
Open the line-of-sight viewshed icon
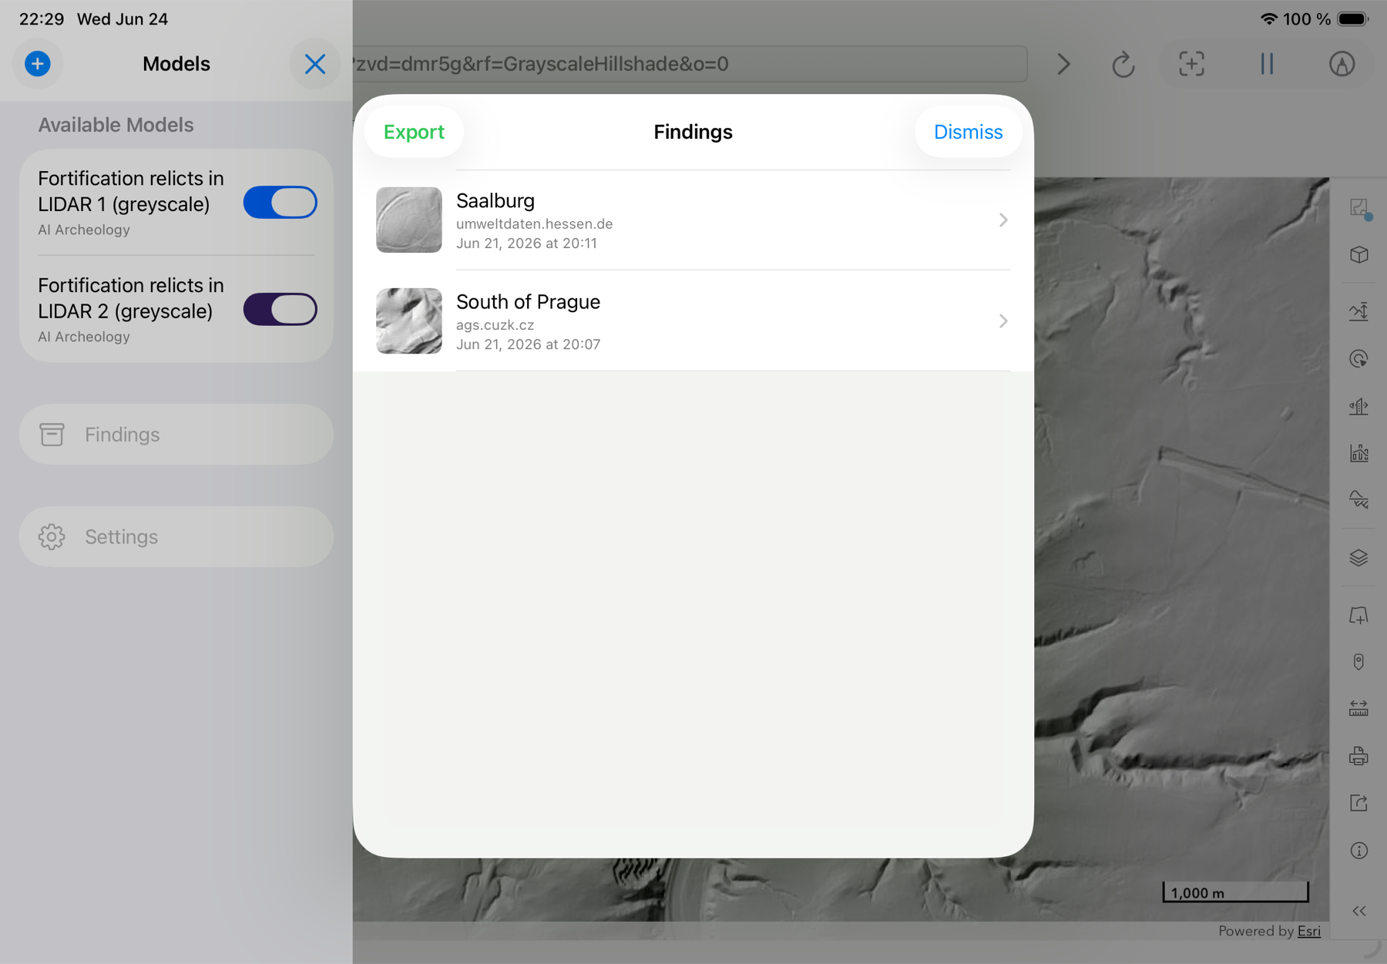(1359, 359)
